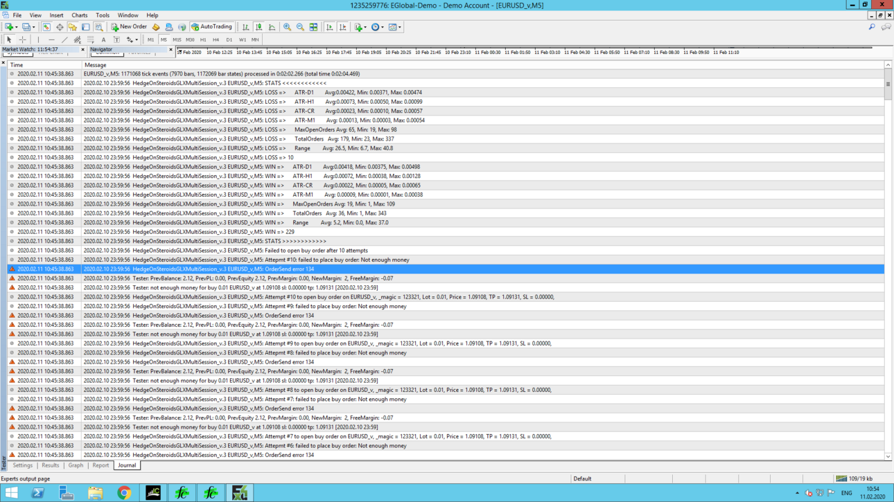Open the Templates dropdown
This screenshot has width=894, height=502.
394,27
